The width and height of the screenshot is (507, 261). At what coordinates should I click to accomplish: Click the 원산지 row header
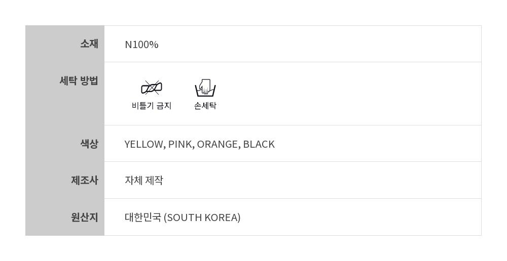pos(84,217)
